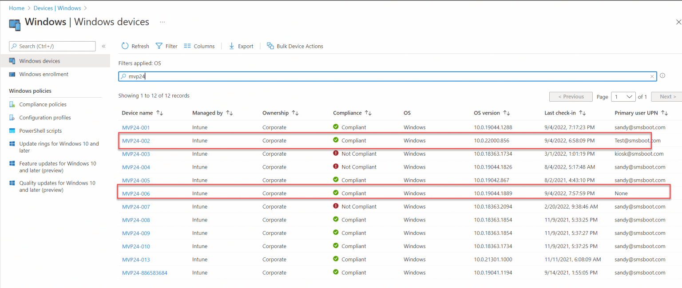The width and height of the screenshot is (682, 288).
Task: Open the Filter tool
Action: (x=166, y=46)
